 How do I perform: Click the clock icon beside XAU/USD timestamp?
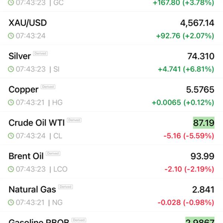(x=11, y=36)
